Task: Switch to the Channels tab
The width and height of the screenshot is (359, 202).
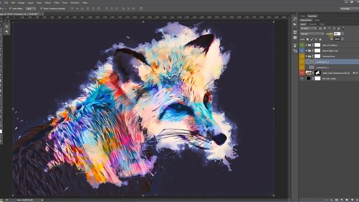Action: coord(312,24)
